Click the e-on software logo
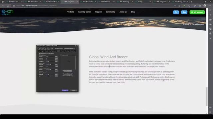 pos(7,12)
